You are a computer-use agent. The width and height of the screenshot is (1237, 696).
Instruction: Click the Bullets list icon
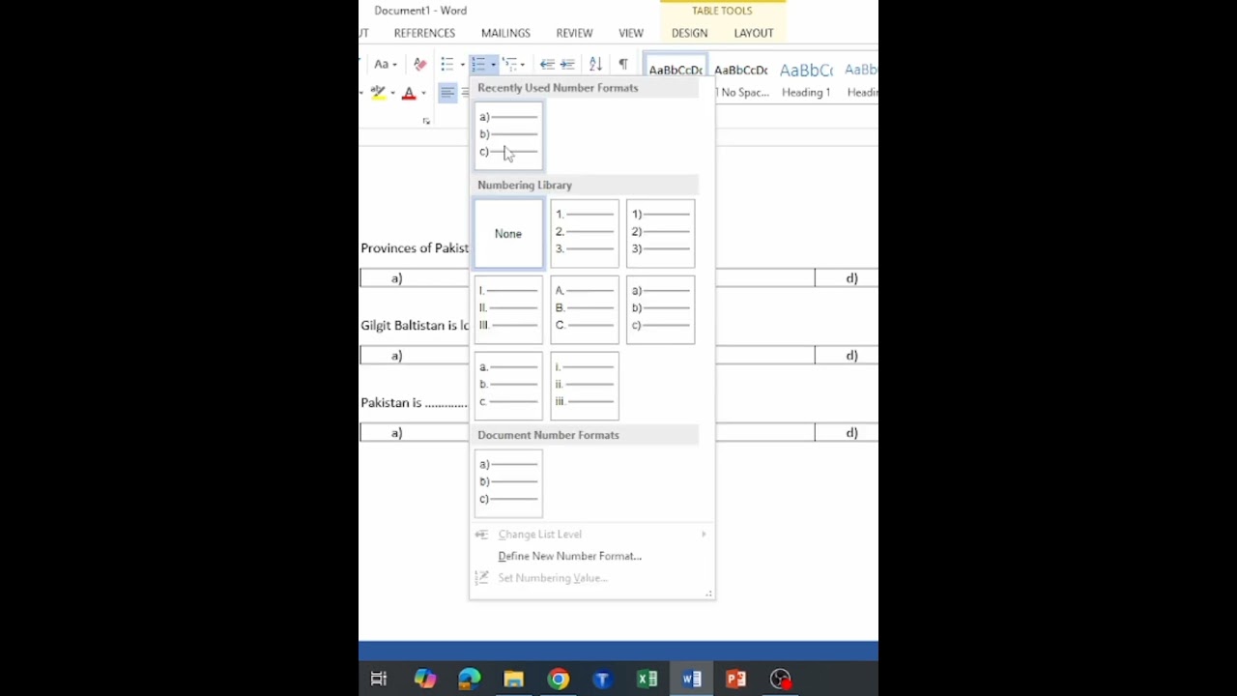tap(446, 65)
